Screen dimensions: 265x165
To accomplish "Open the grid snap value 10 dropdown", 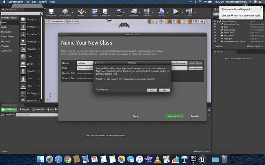I will click(174, 21).
